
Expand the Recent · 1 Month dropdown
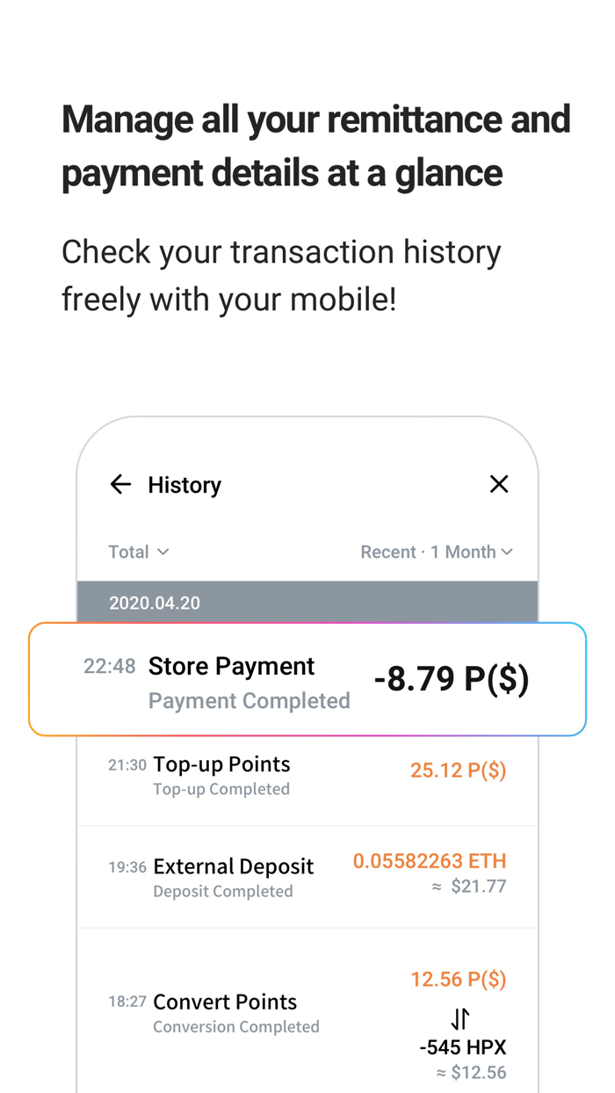(437, 552)
